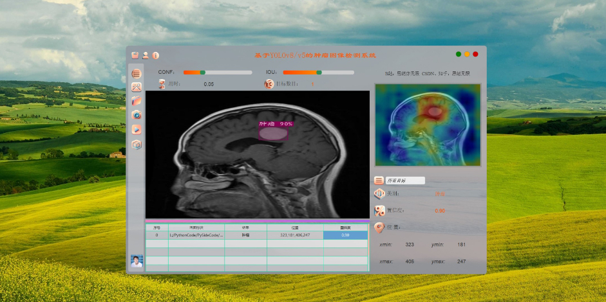Screen dimensions: 606x302
Task: Click the ymax value 247
Action: pos(462,262)
